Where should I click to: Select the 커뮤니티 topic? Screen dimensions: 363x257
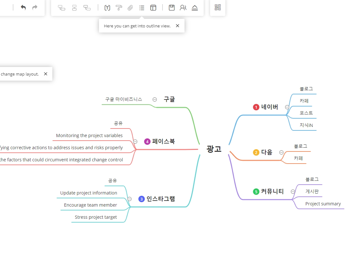(272, 192)
